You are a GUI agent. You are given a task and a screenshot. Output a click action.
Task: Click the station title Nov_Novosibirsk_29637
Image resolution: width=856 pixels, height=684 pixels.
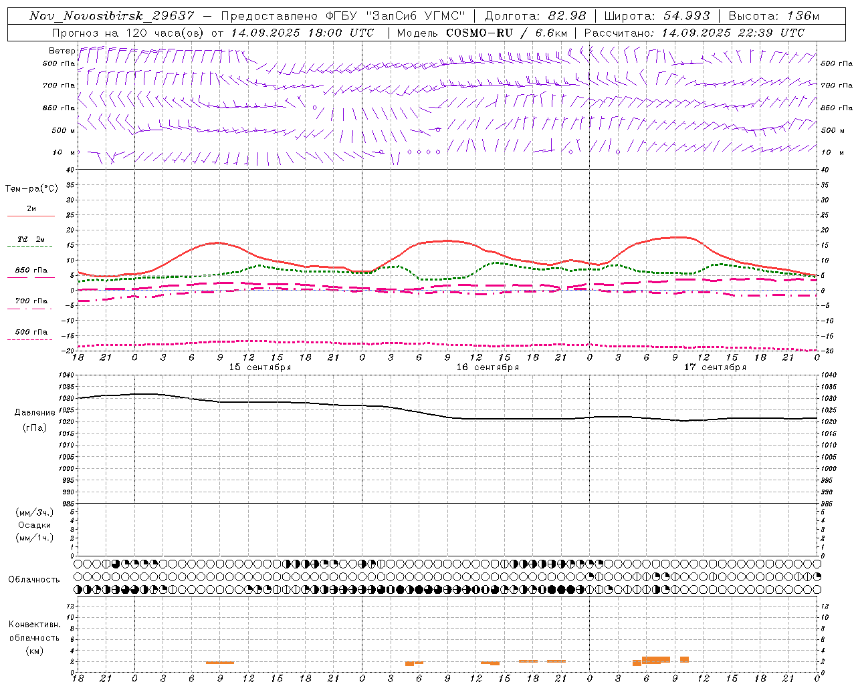click(112, 16)
